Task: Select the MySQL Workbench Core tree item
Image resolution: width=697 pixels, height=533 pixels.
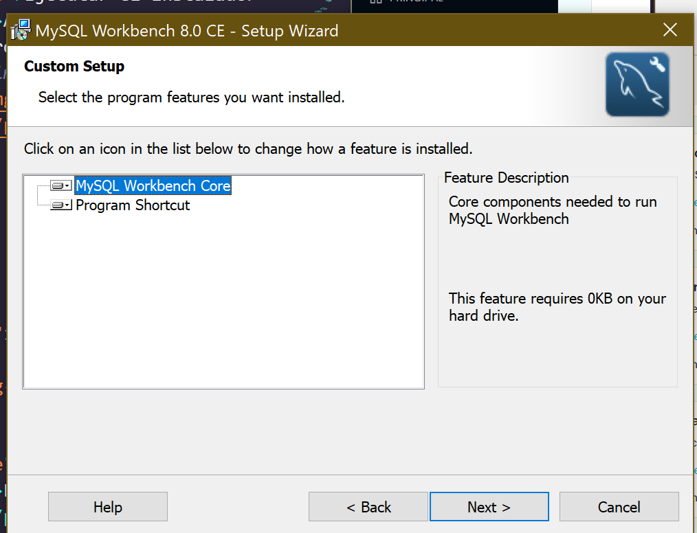Action: [153, 185]
